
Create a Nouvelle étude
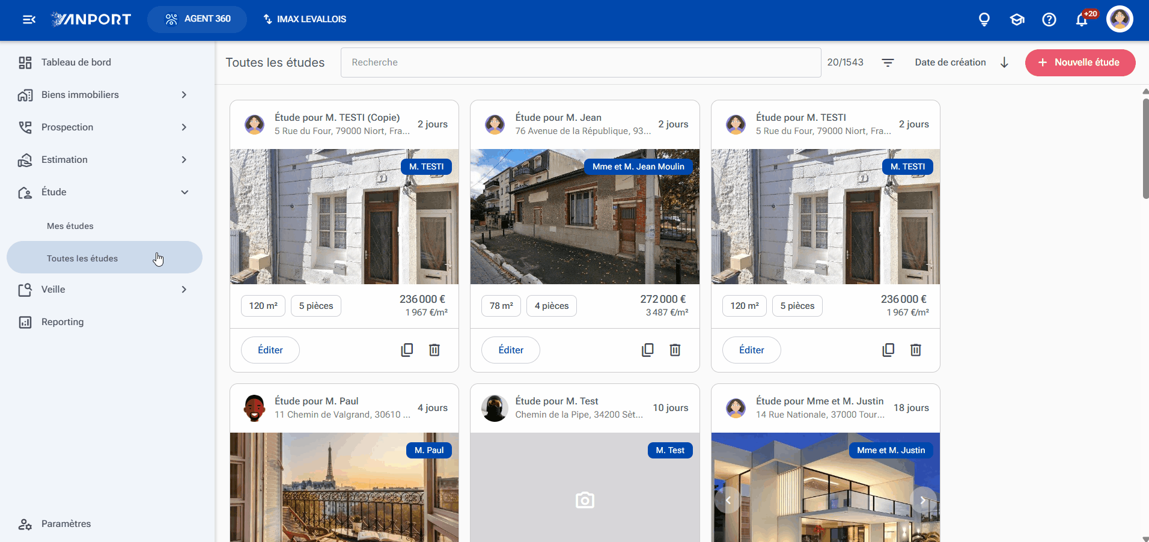1080,62
